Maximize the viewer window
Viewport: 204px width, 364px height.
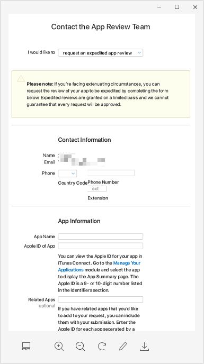(177, 7)
